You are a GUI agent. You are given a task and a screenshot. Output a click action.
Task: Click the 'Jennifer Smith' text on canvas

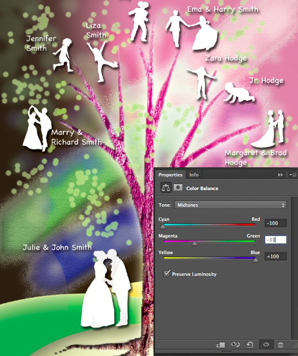pos(41,43)
